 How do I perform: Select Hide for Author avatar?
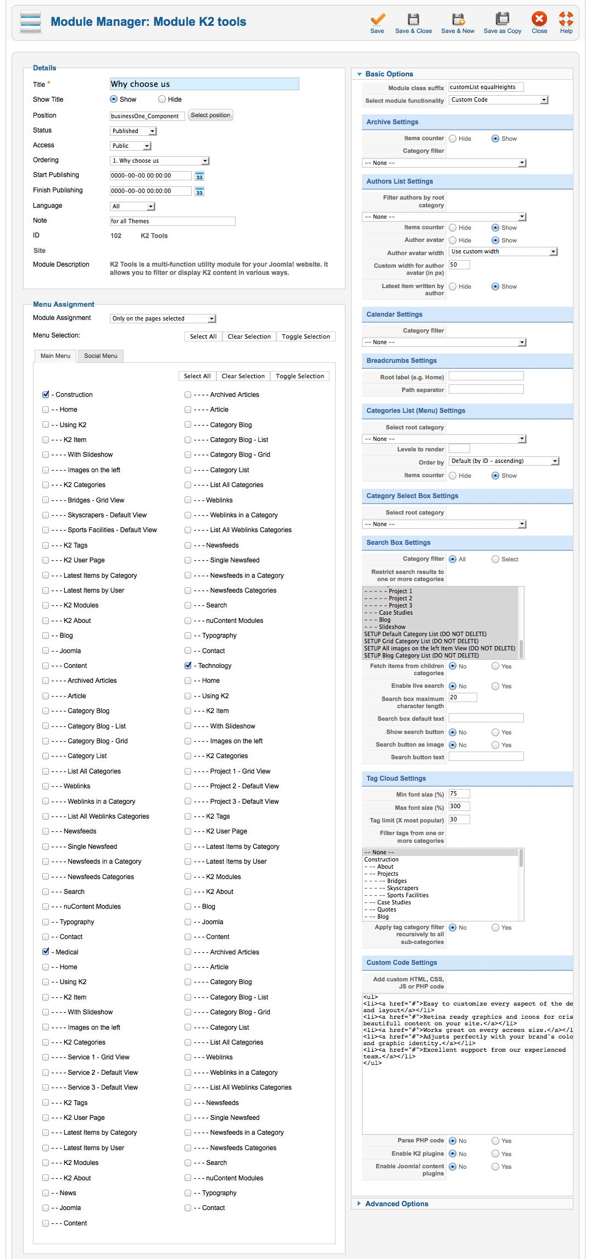pyautogui.click(x=453, y=240)
